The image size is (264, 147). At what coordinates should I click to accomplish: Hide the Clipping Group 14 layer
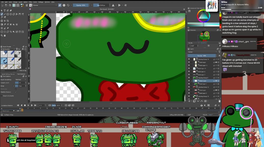189,59
